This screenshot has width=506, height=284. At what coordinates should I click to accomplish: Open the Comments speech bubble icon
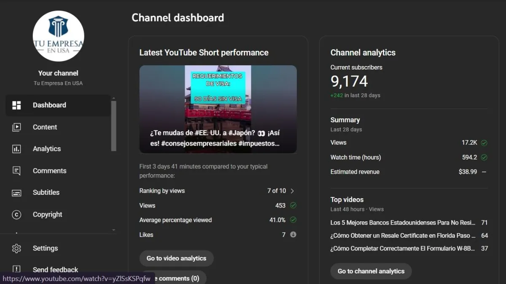(16, 171)
